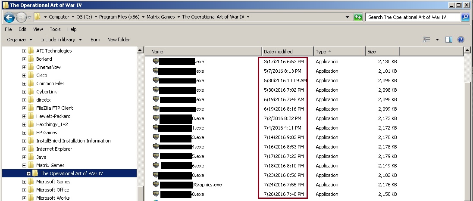Sort by the Type column header
The image size is (473, 201).
pos(340,52)
